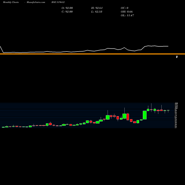Image resolution: width=185 pixels, height=185 pixels.
Task: Click the orange horizontal baseline
Action: coord(92,54)
